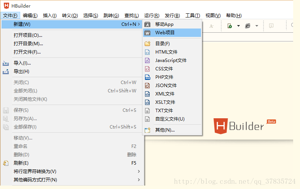Click the TXT文件 document icon
This screenshot has width=300, height=189.
pyautogui.click(x=147, y=111)
